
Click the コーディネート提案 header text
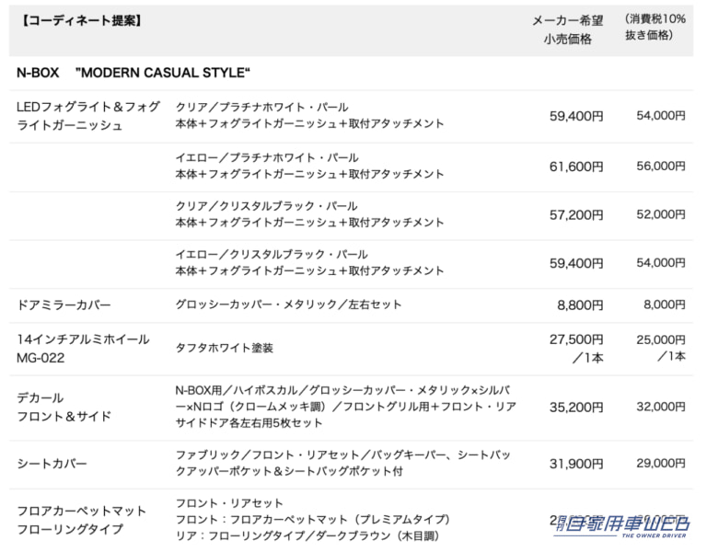(81, 19)
